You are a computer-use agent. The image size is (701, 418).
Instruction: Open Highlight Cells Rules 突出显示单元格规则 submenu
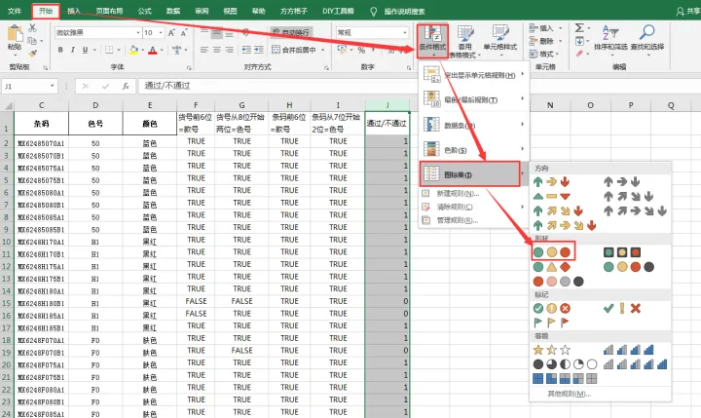tap(474, 75)
